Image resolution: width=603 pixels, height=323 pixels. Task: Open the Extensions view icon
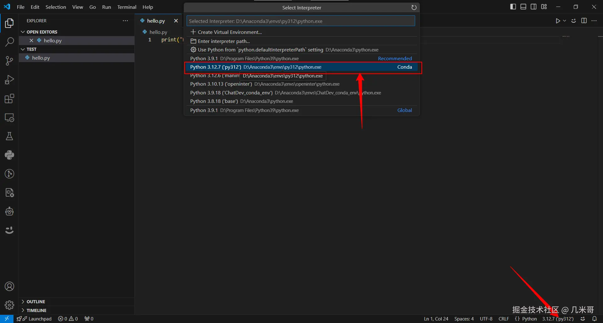click(x=9, y=98)
